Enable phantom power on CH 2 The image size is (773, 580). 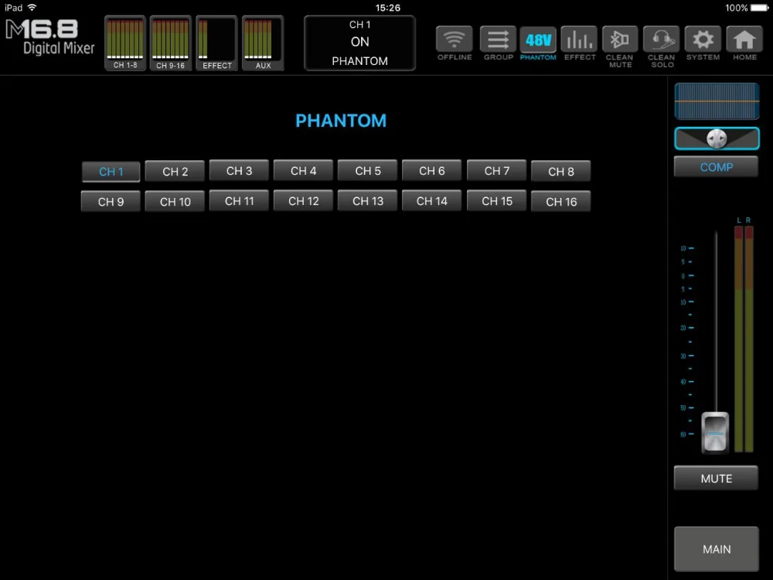pos(175,172)
